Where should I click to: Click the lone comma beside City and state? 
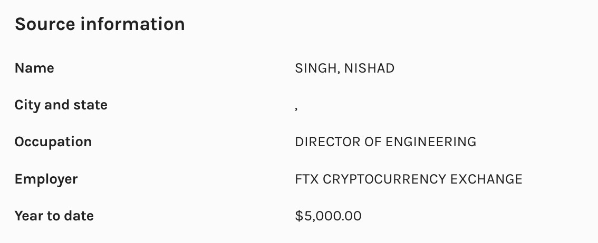coord(296,107)
